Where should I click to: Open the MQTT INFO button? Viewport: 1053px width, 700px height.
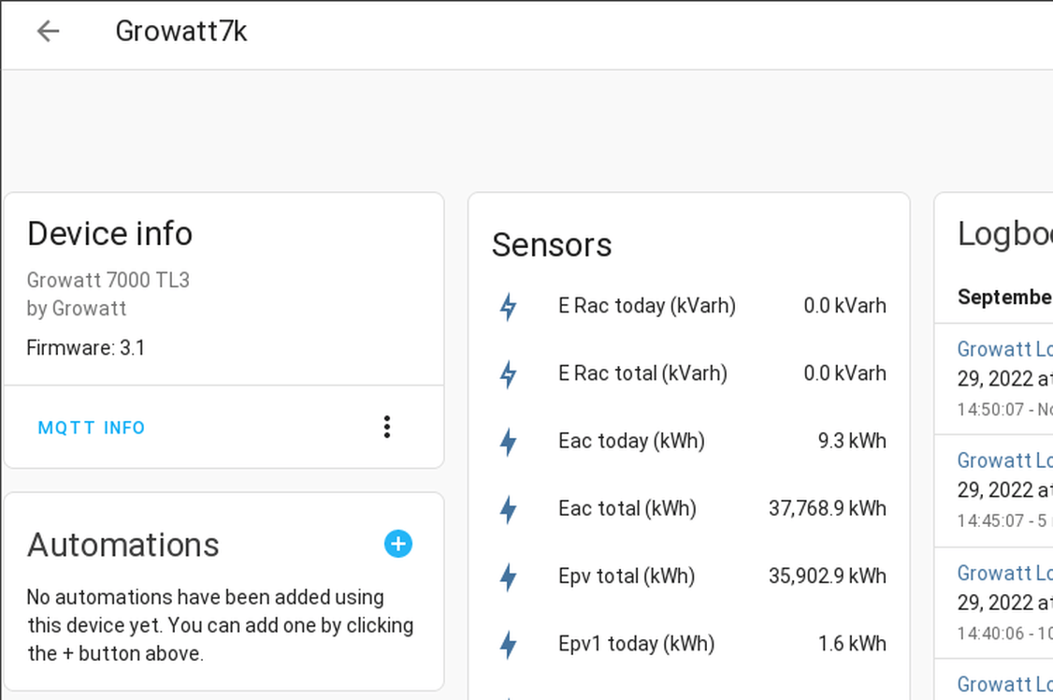[92, 428]
